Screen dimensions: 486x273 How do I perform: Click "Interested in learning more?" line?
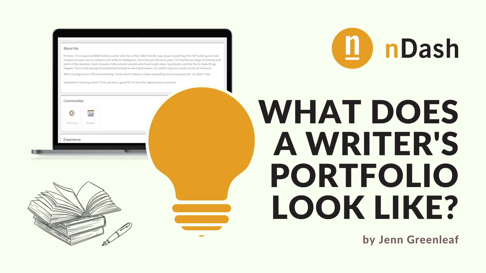pos(120,82)
